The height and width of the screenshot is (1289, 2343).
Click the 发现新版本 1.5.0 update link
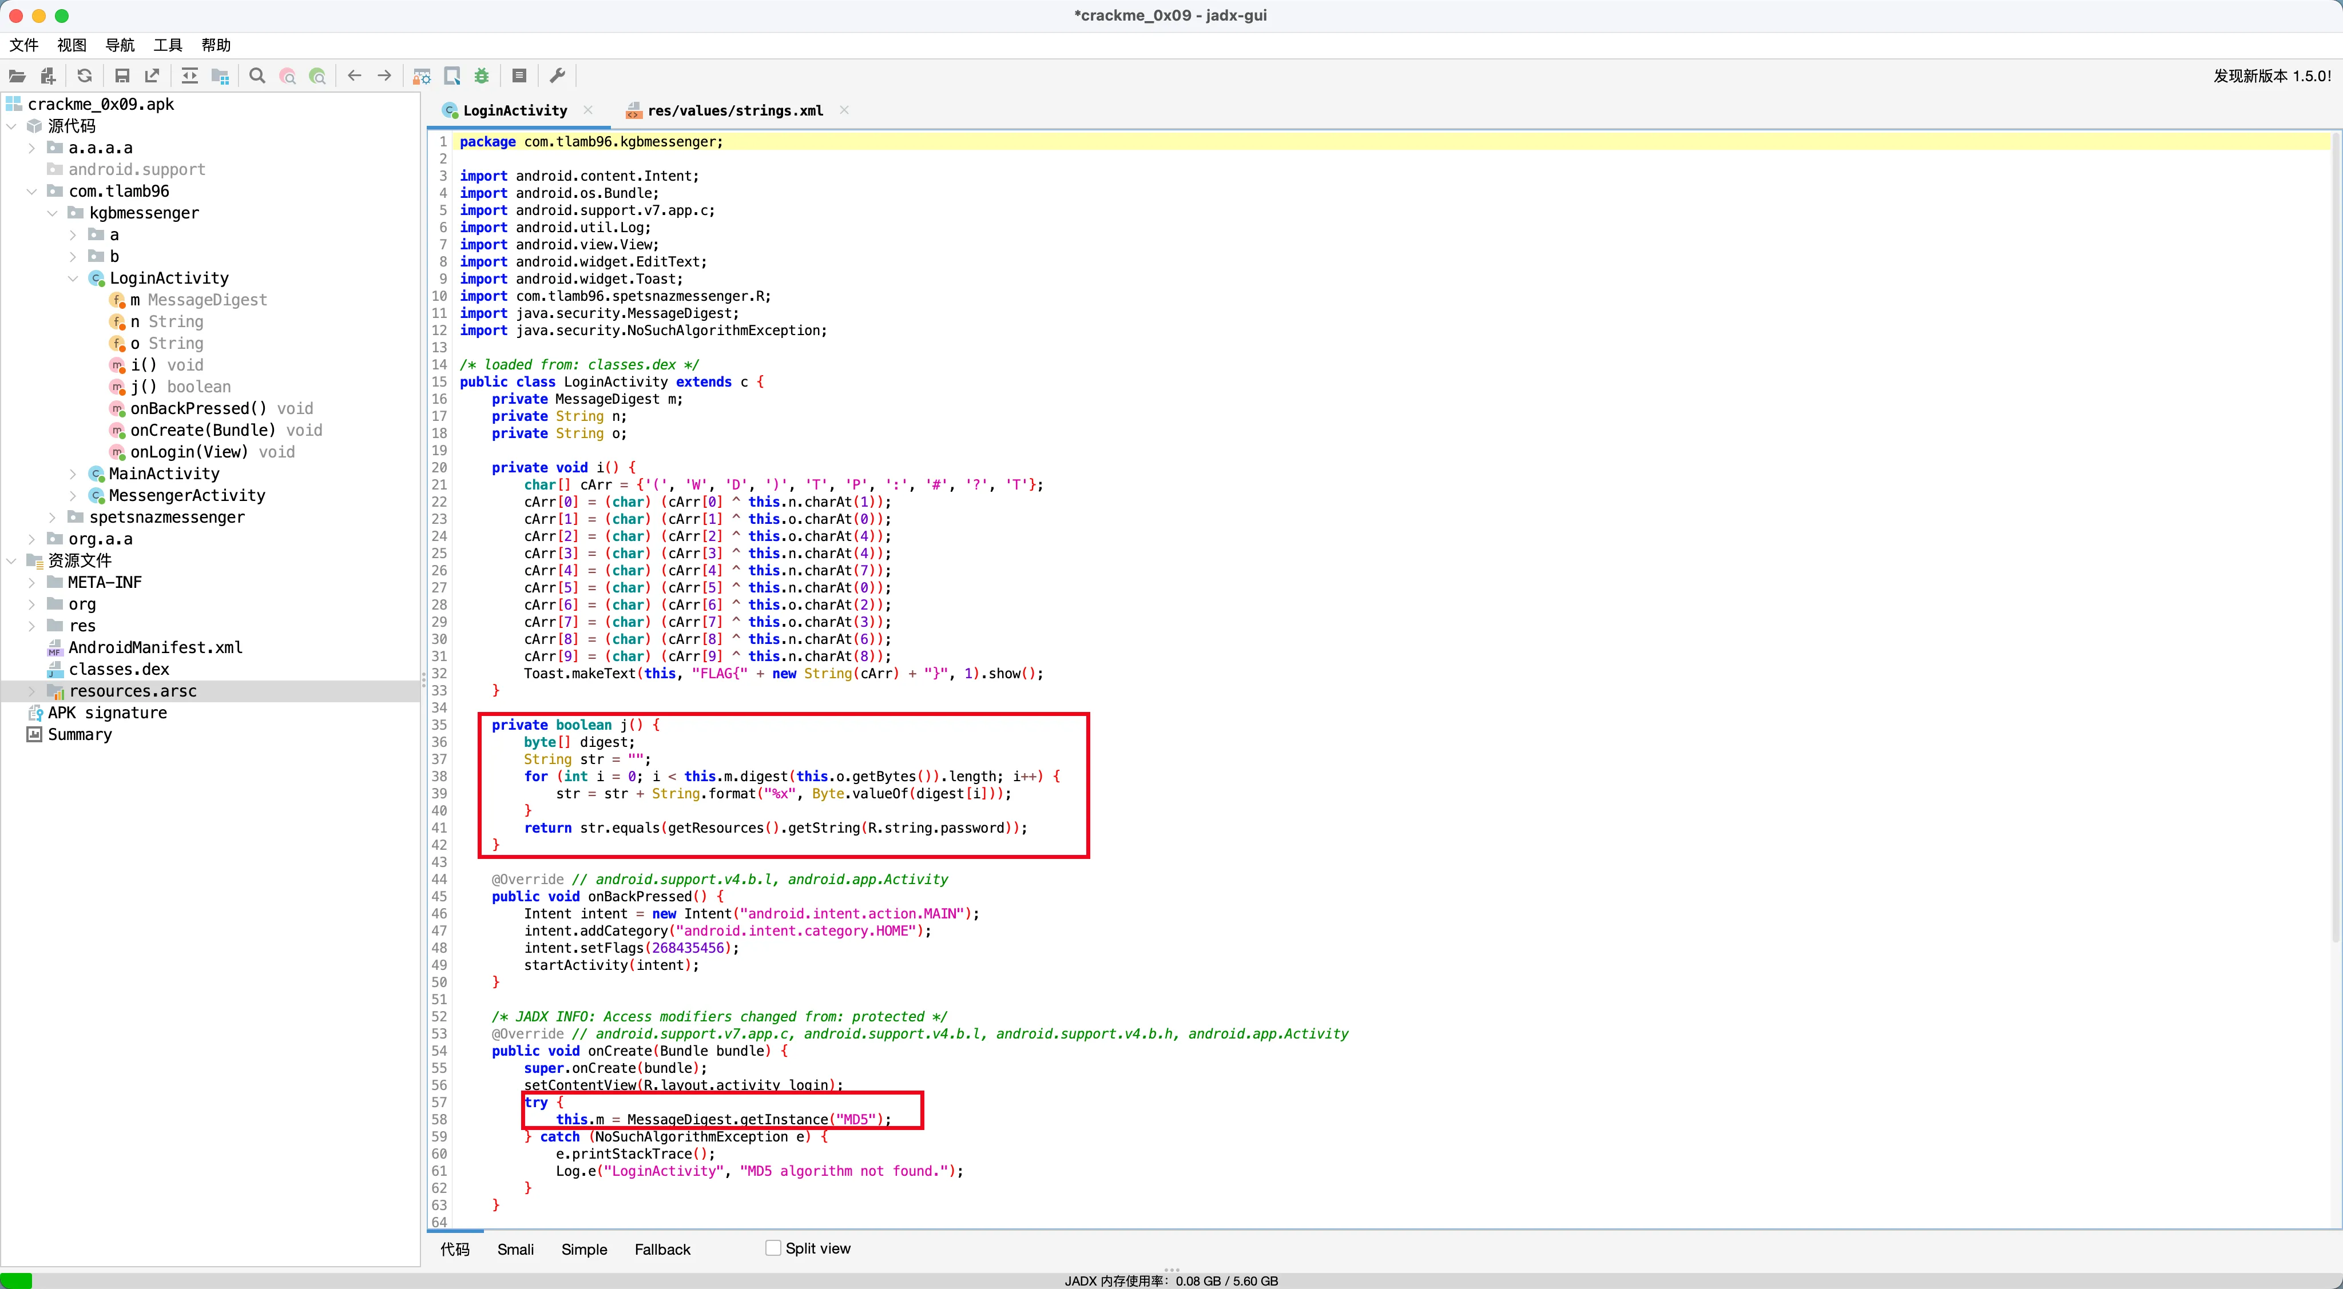coord(2271,77)
